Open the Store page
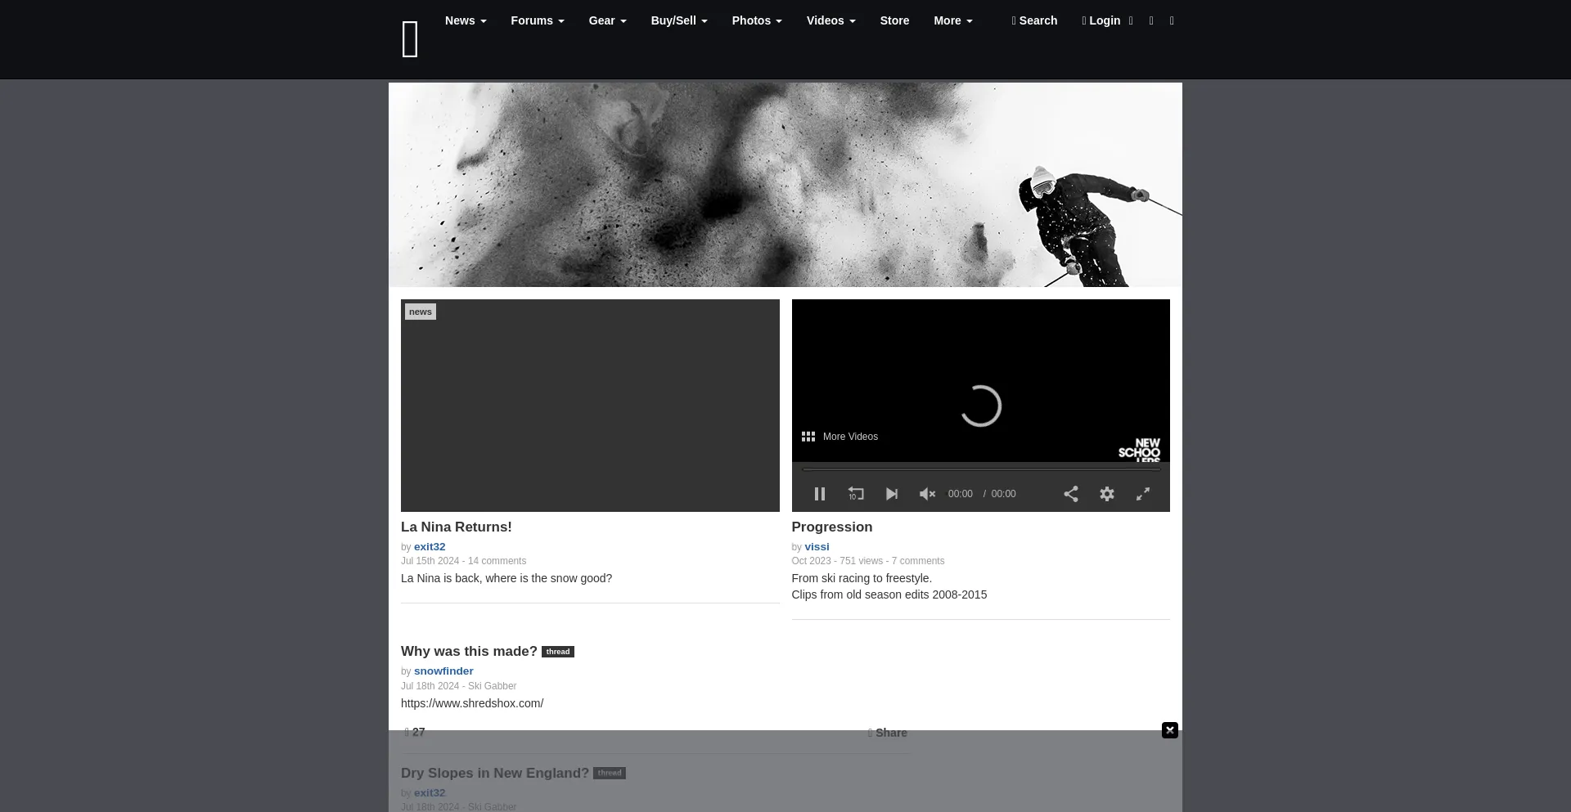Image resolution: width=1571 pixels, height=812 pixels. point(894,20)
